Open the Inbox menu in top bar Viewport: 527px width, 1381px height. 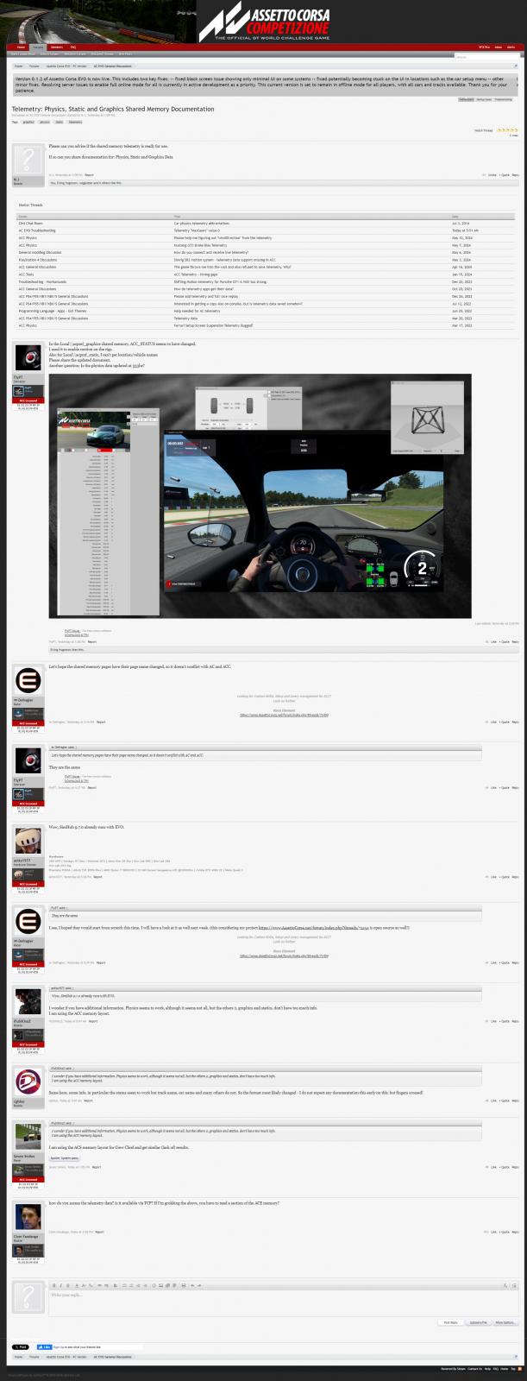[499, 47]
